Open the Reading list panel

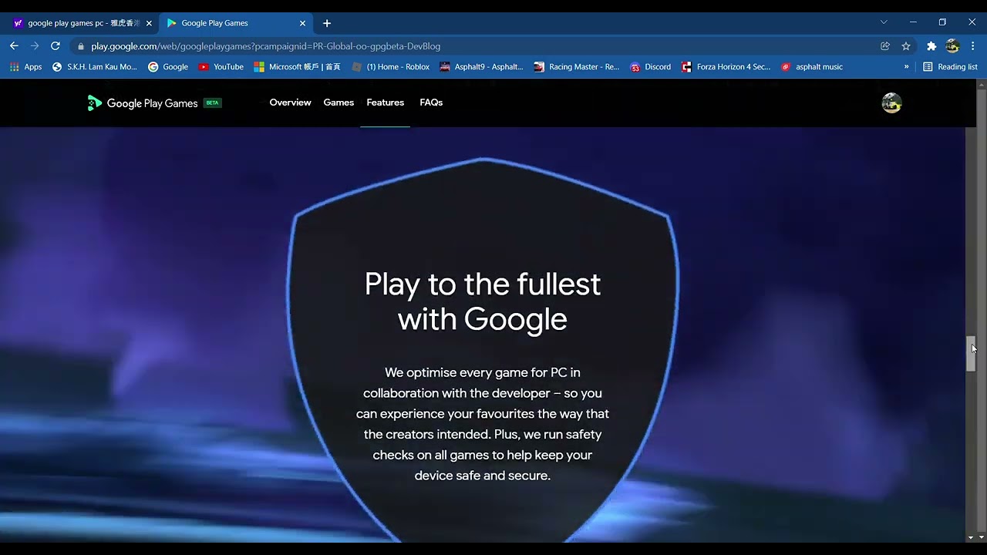[950, 67]
